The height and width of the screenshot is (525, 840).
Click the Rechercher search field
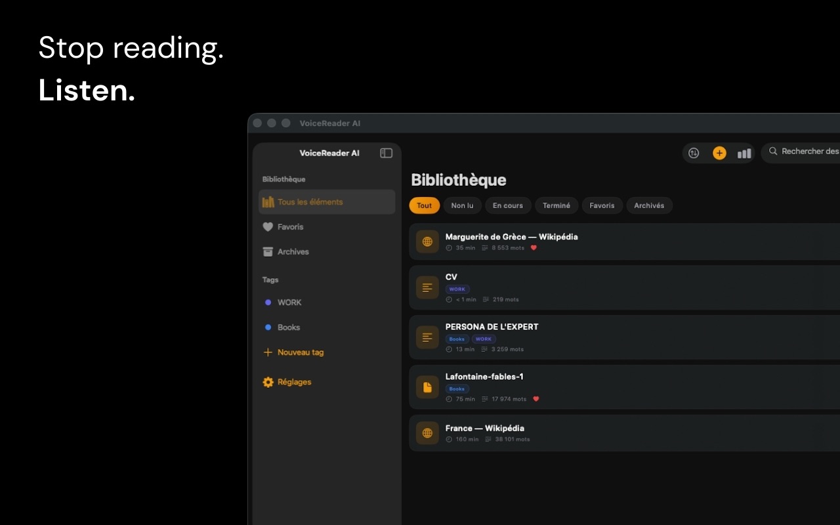pyautogui.click(x=801, y=152)
